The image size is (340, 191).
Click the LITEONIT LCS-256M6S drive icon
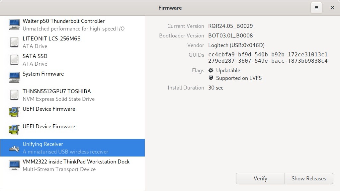click(14, 42)
